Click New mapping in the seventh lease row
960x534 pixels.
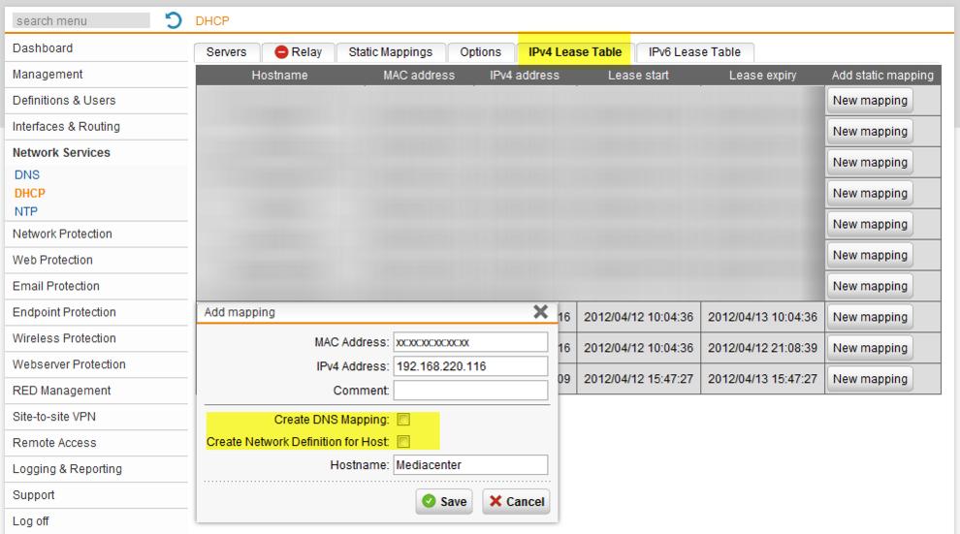pos(870,286)
